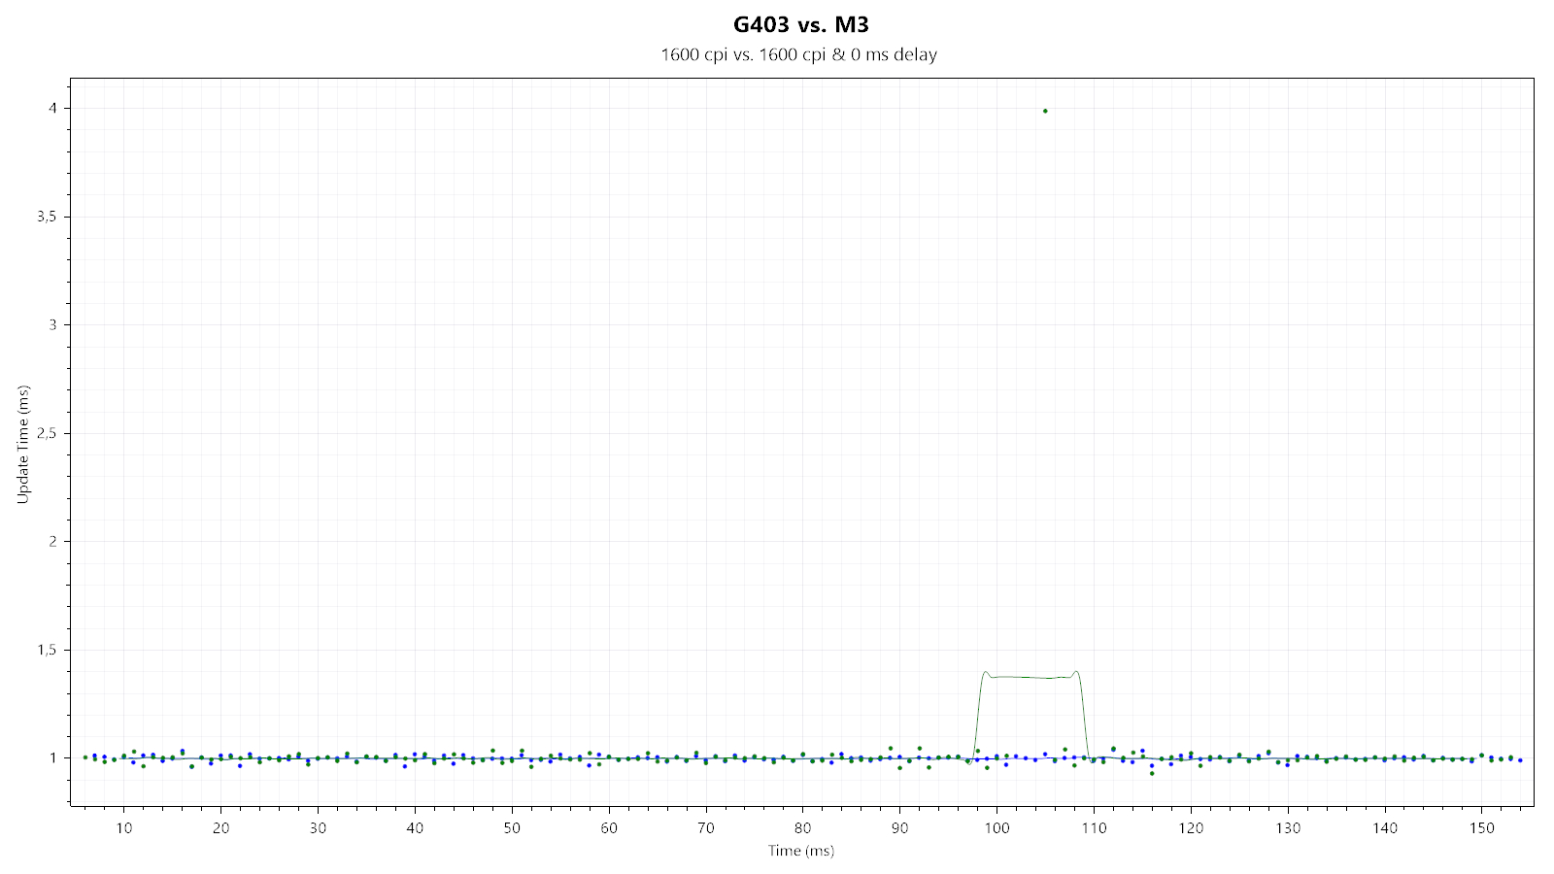The image size is (1554, 874).
Task: Click y-axis tick label "4"
Action: (52, 108)
